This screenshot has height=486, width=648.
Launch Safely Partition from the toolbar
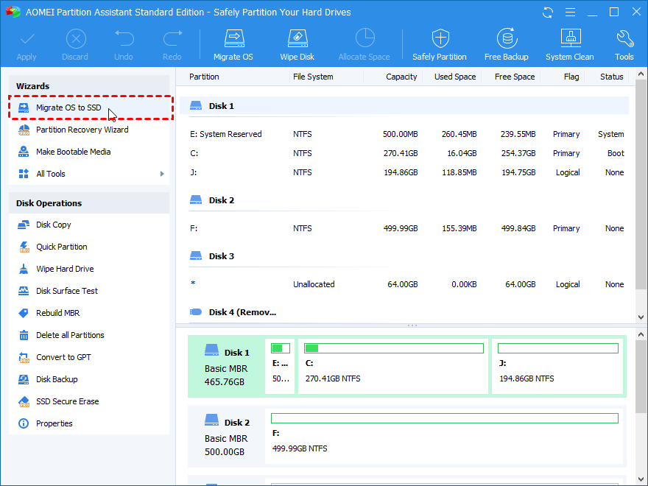(x=439, y=44)
